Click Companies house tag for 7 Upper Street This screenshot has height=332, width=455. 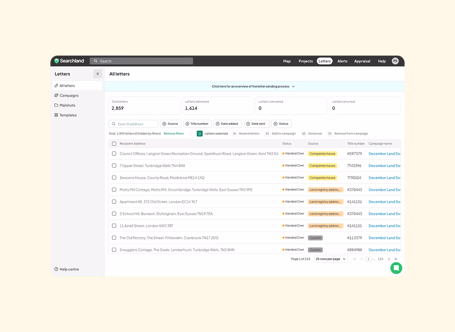(322, 166)
